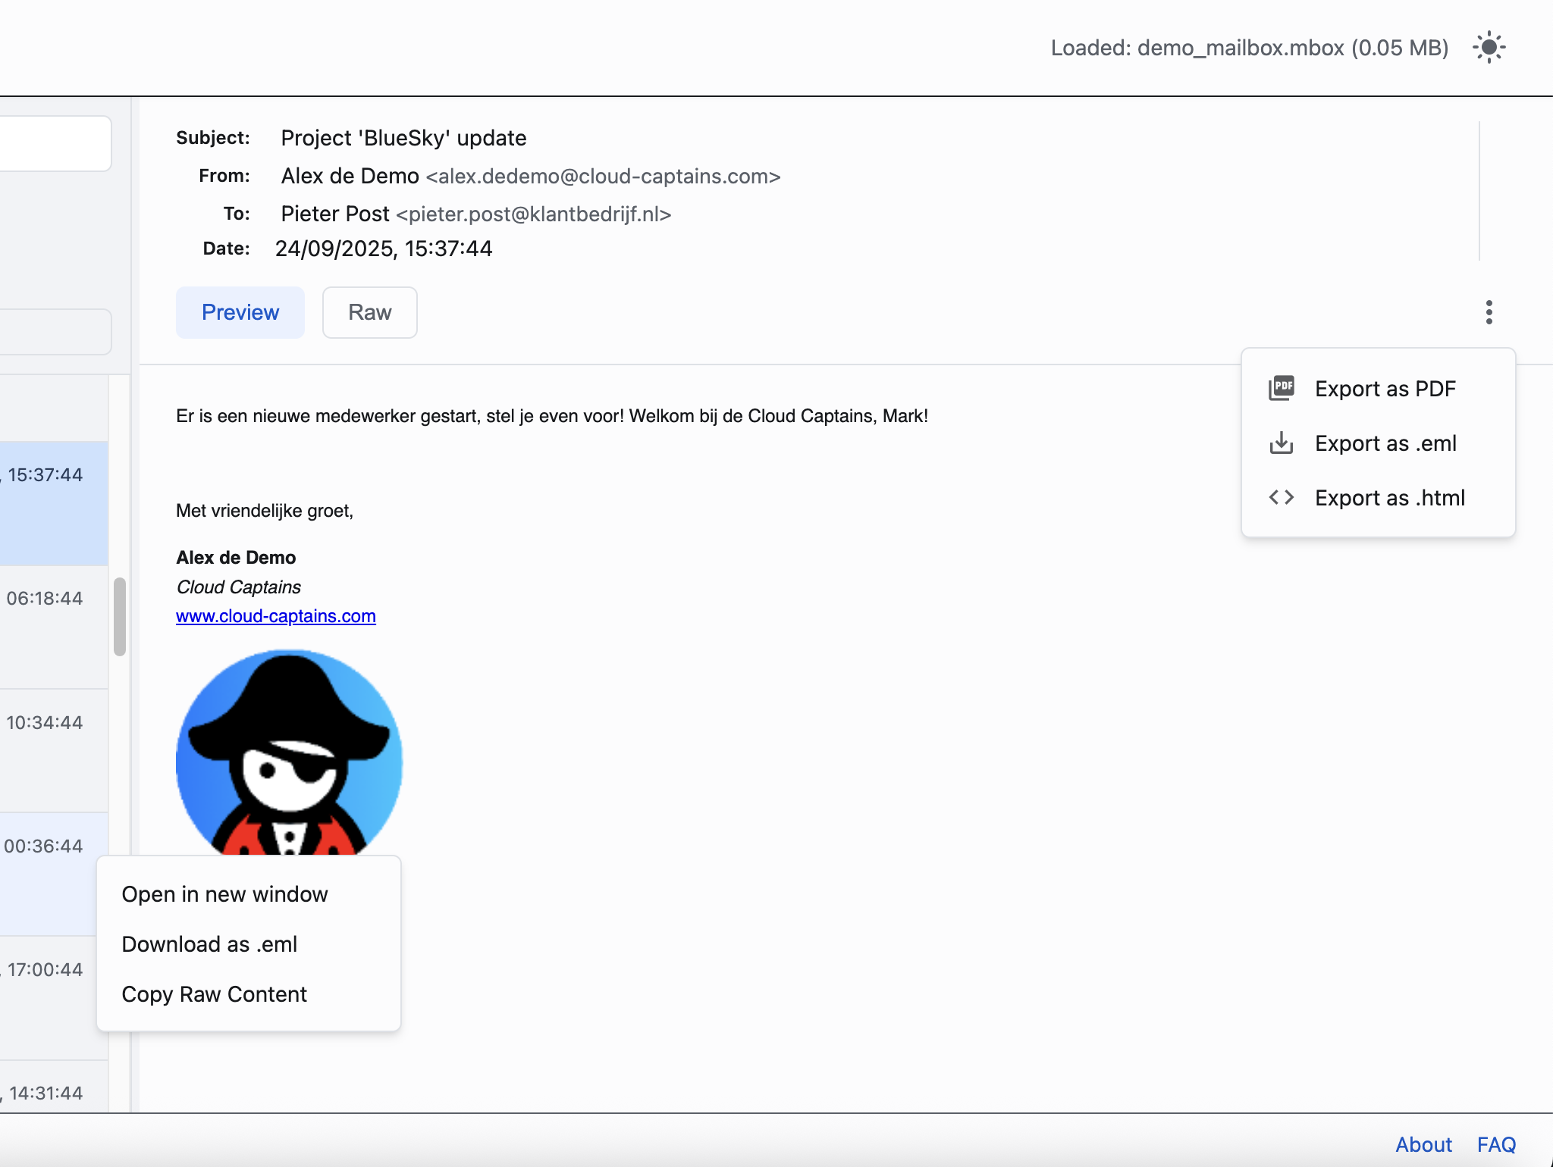Open the www.cloud-captains.com link
The image size is (1553, 1167).
(x=275, y=616)
